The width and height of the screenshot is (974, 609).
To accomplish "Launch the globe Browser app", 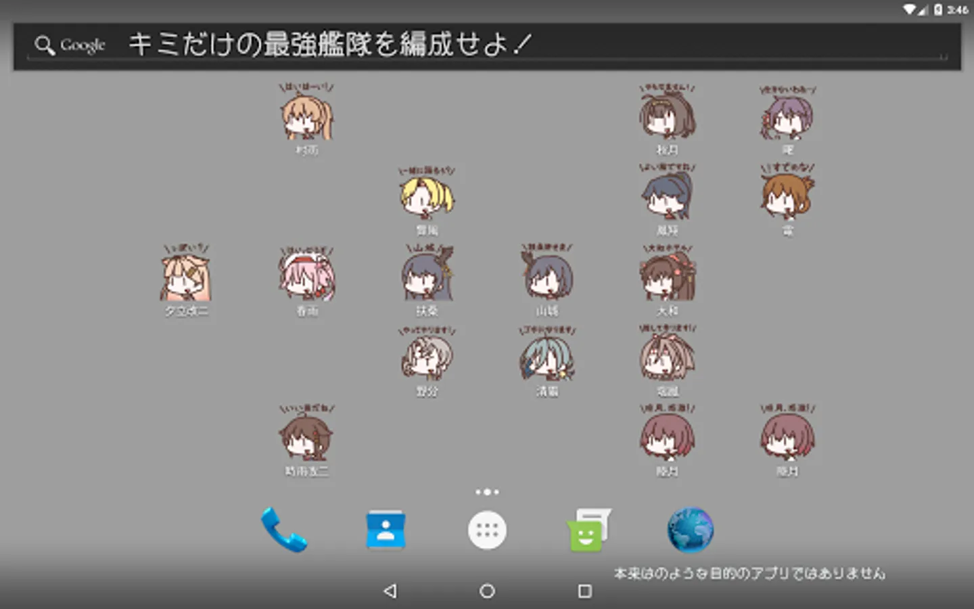I will pos(690,530).
